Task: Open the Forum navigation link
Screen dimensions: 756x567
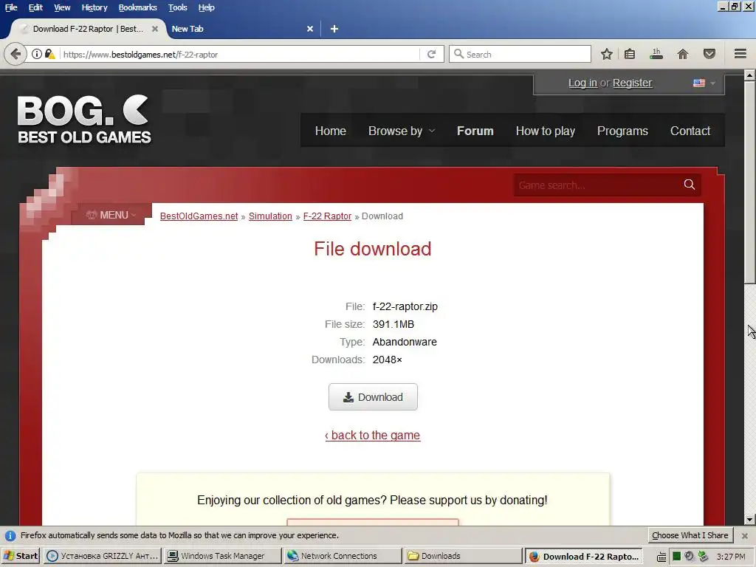Action: pyautogui.click(x=475, y=131)
